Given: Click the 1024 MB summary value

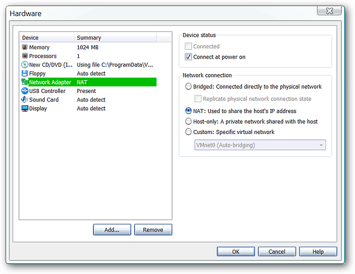Looking at the screenshot, I should pos(88,47).
